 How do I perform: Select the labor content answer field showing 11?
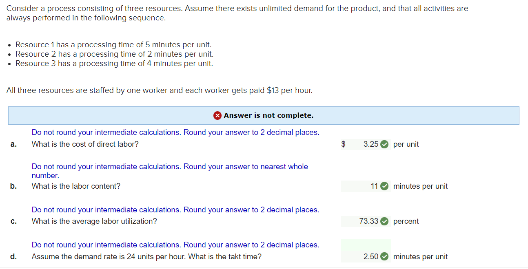[363, 186]
